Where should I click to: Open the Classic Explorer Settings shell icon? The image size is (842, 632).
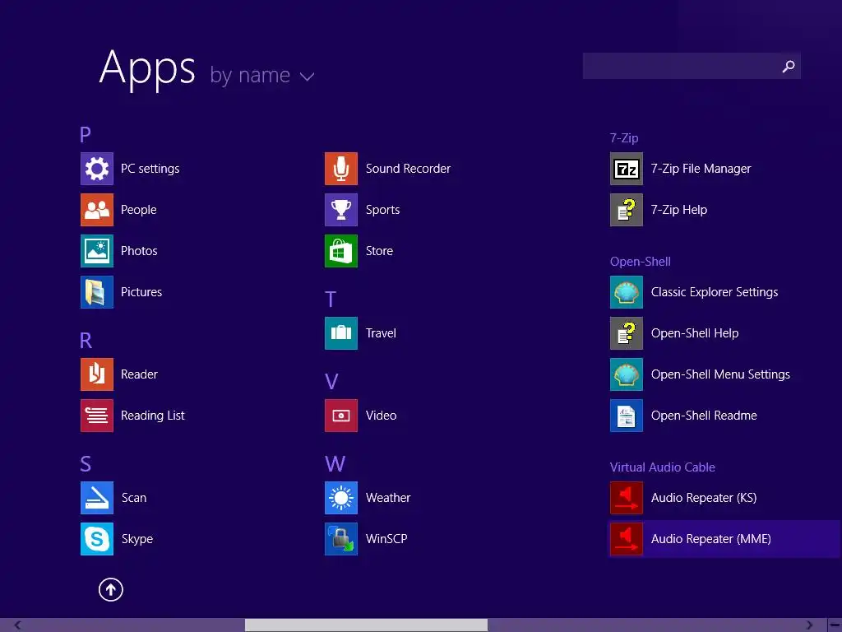pos(626,292)
